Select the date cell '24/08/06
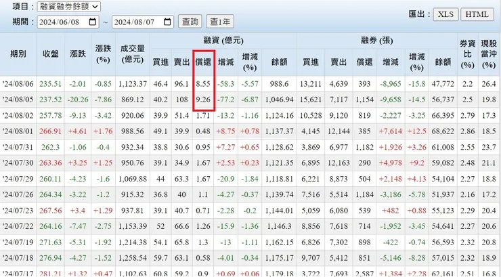The width and height of the screenshot is (501, 277). click(18, 84)
